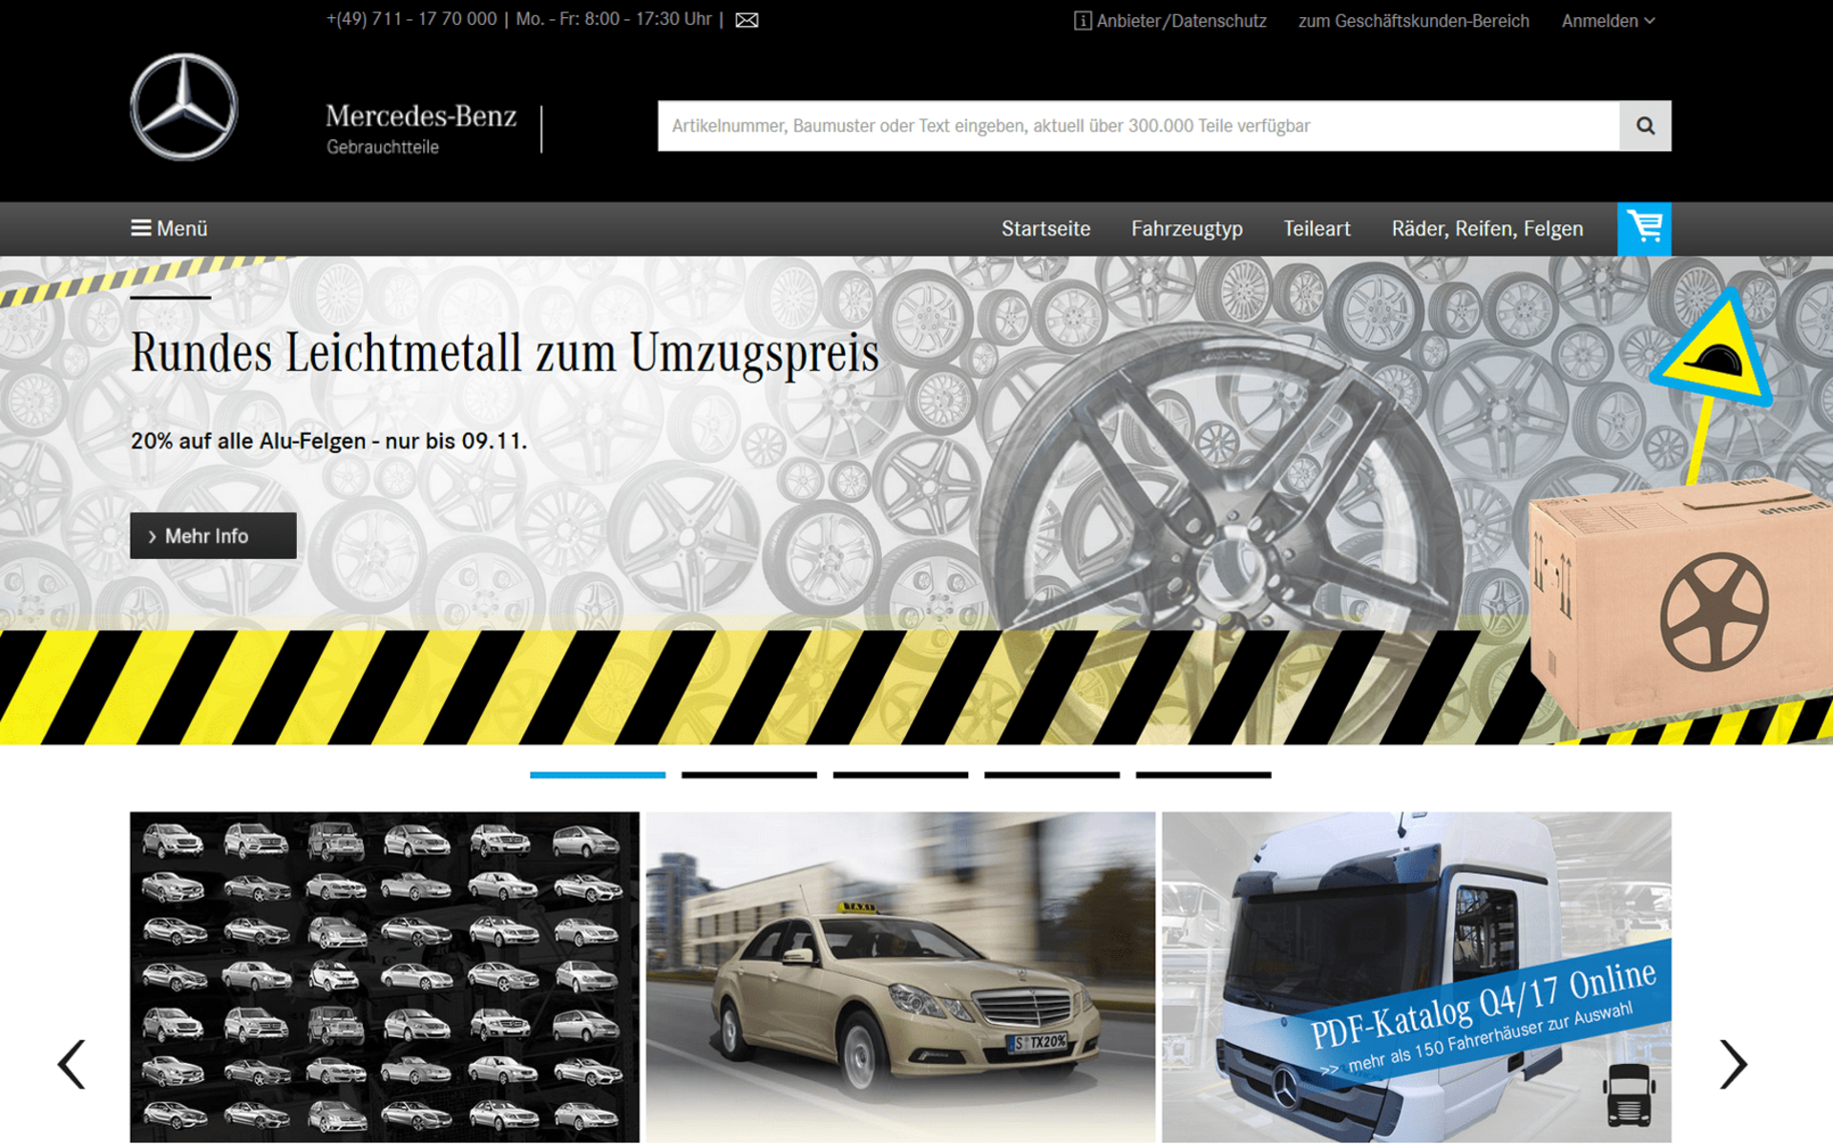Select the third banner slide indicator
This screenshot has height=1146, width=1833.
900,775
